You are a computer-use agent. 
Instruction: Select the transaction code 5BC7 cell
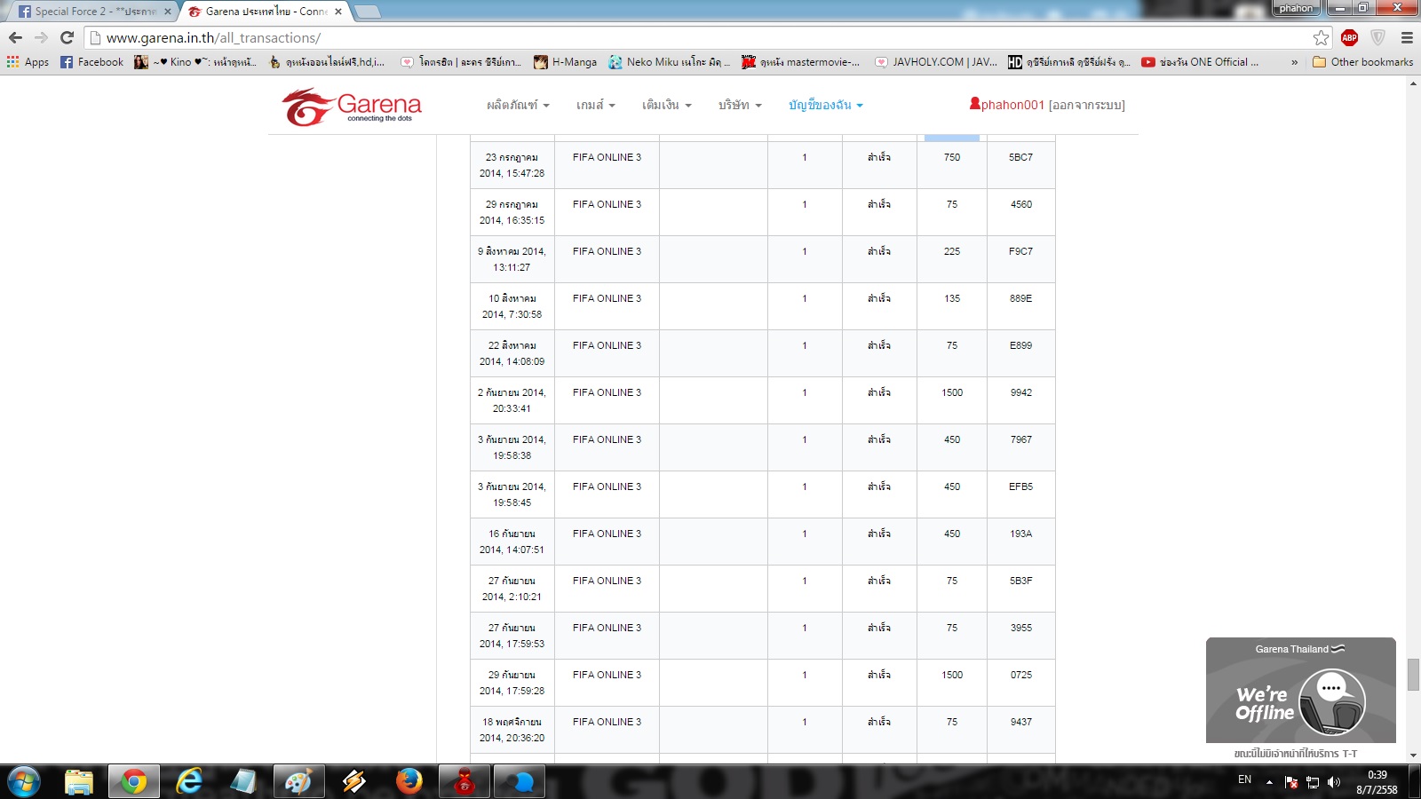pos(1021,165)
